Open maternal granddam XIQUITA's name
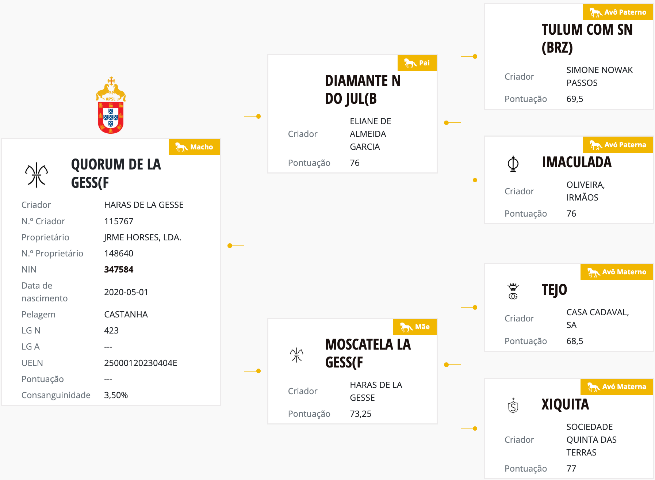This screenshot has width=655, height=480. [565, 404]
